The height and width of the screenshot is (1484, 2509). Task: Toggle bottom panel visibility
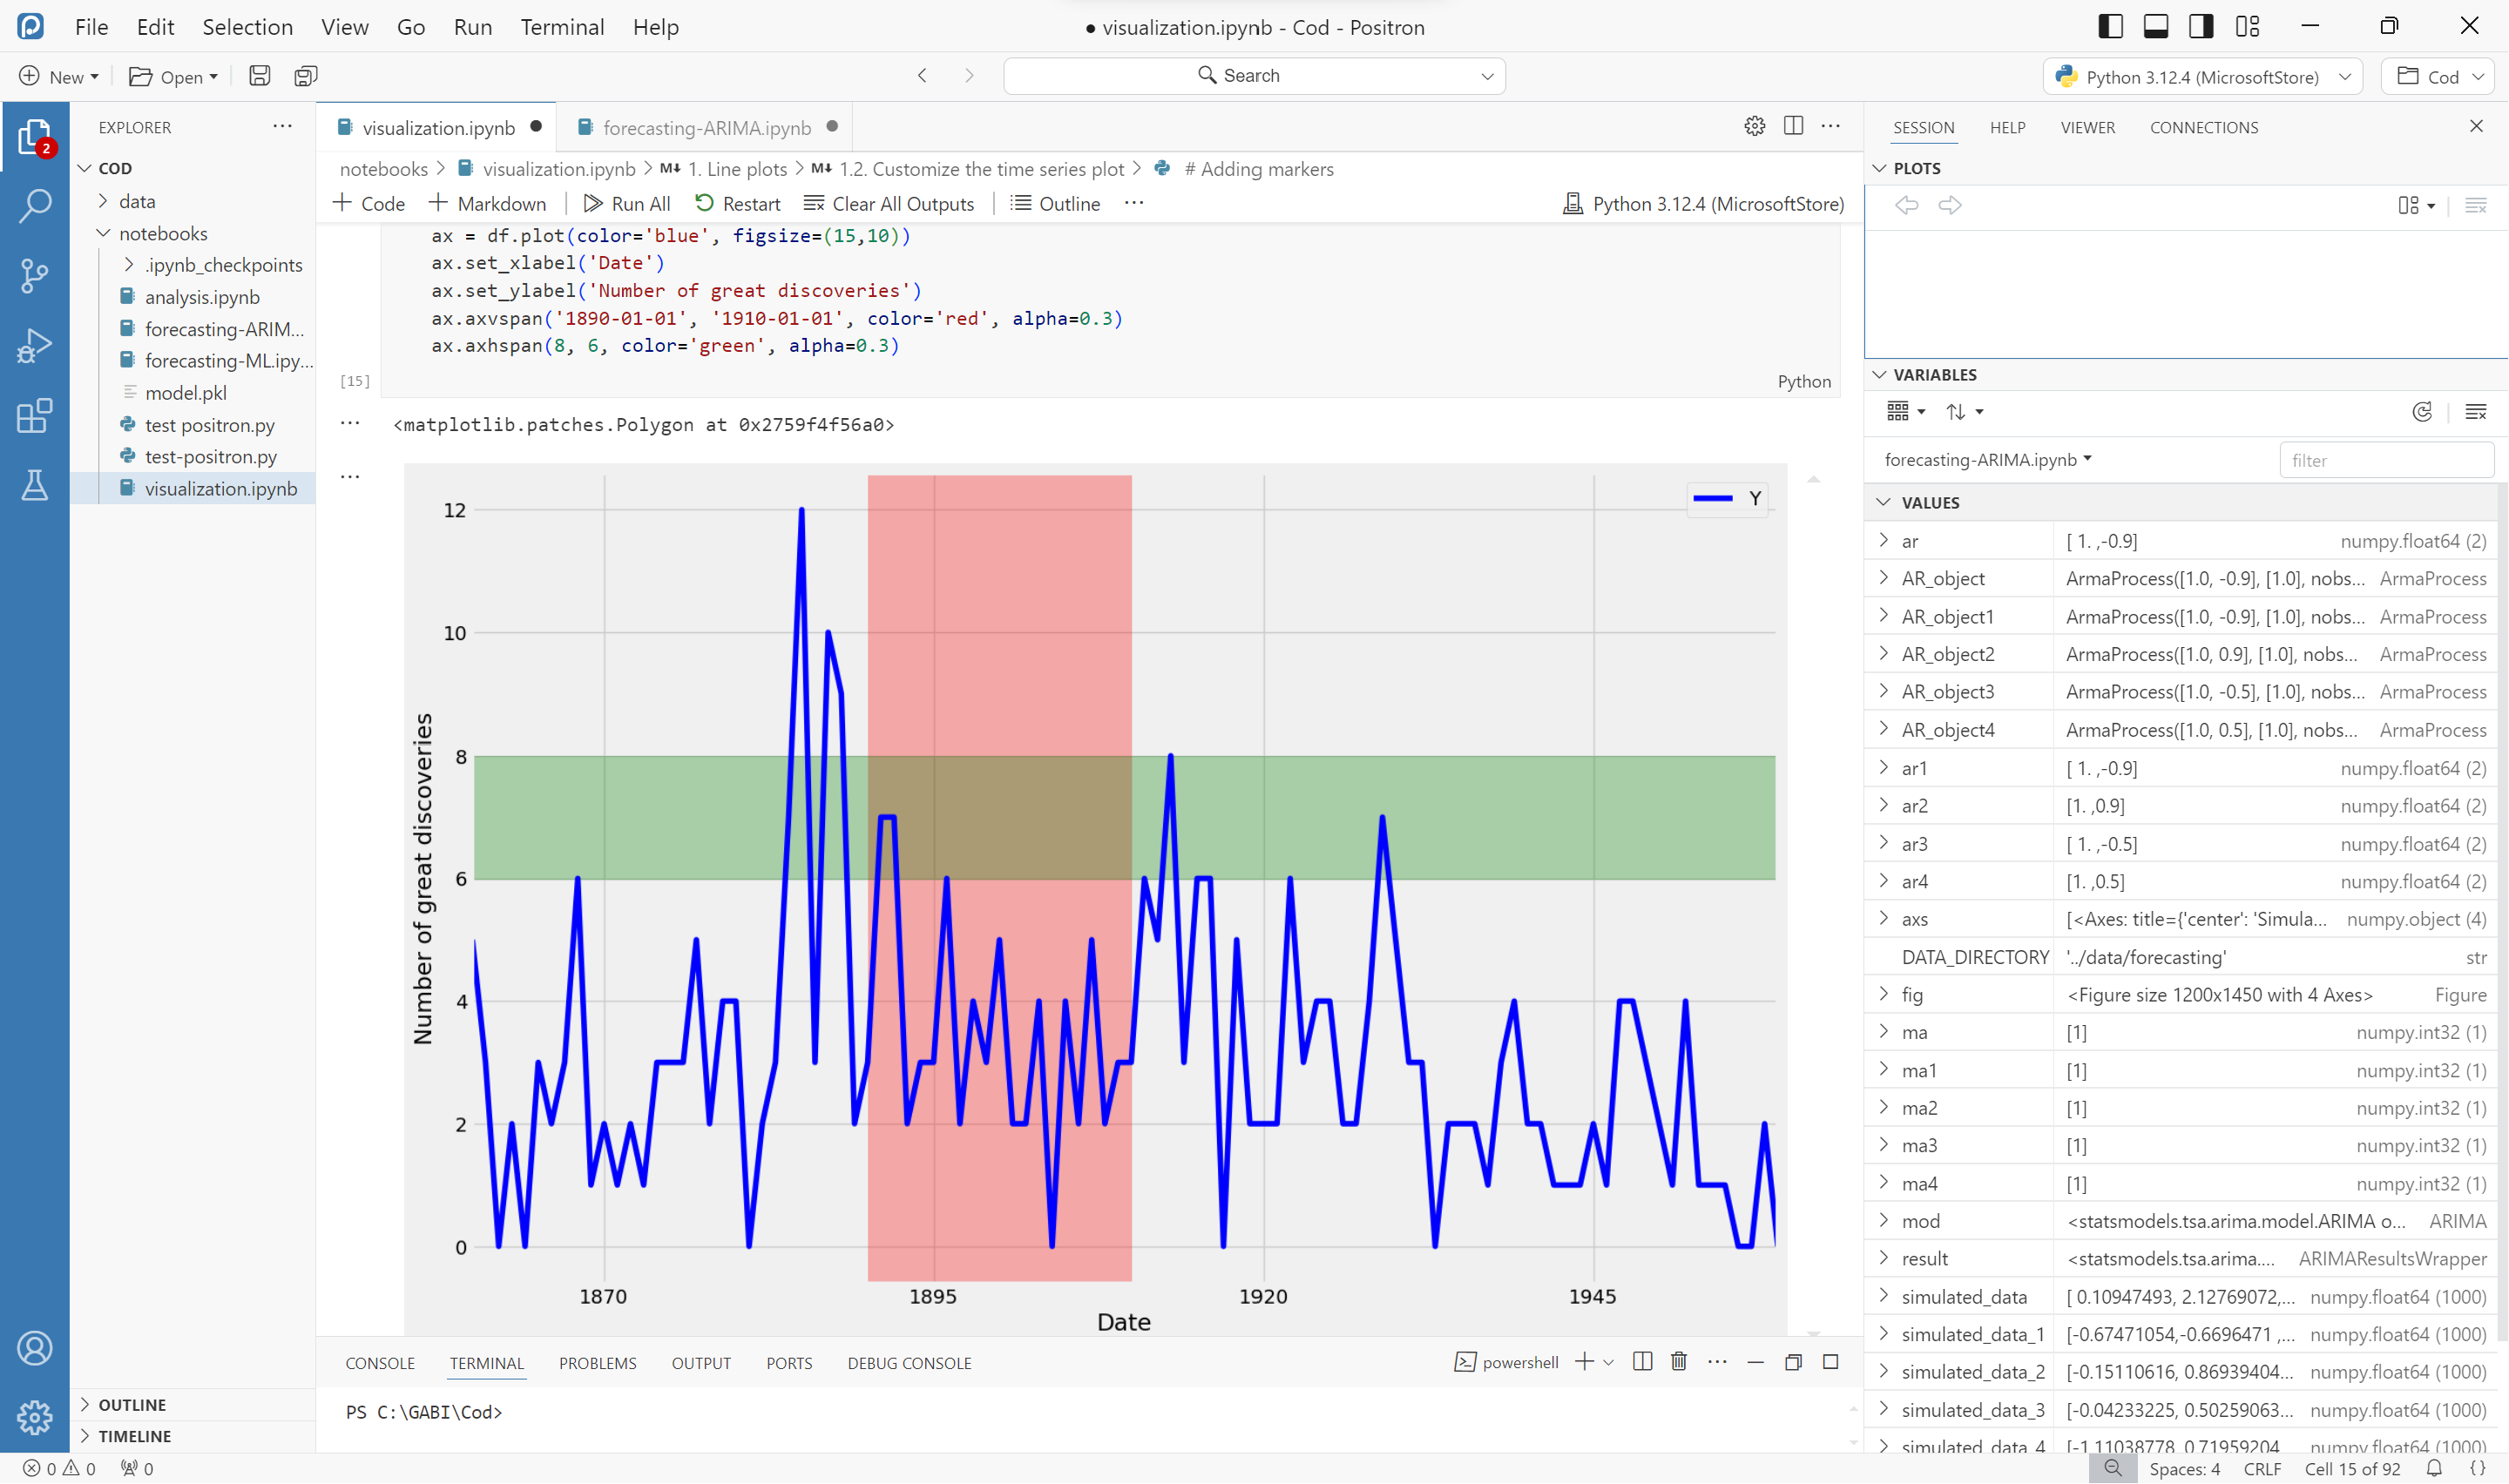2156,26
